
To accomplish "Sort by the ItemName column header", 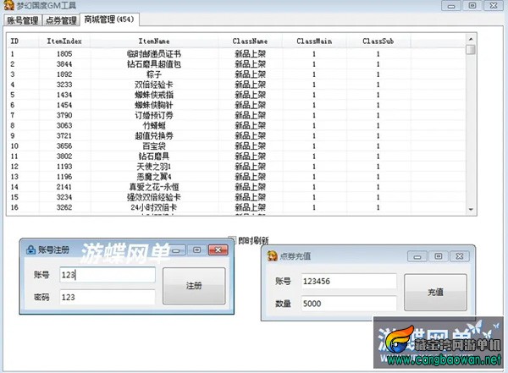I will [x=154, y=41].
